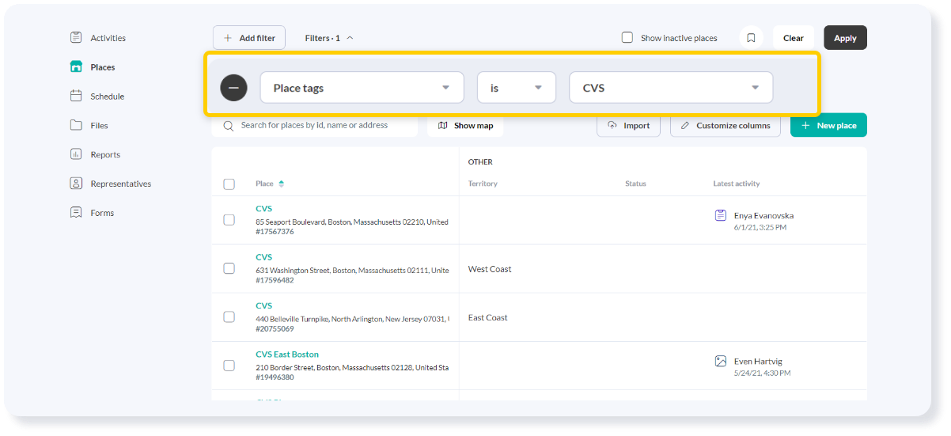This screenshot has height=436, width=951.
Task: Click Enya Evanovska's activity form icon
Action: pyautogui.click(x=721, y=215)
